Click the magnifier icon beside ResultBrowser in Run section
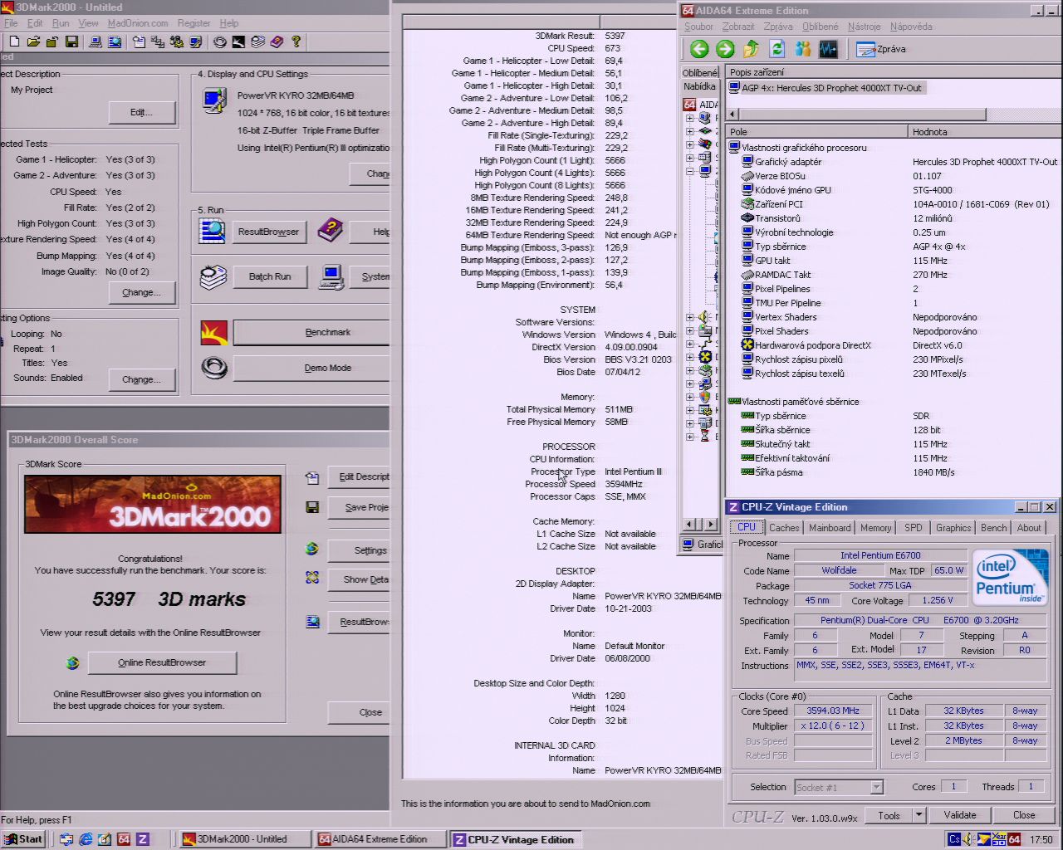This screenshot has height=850, width=1063. (x=213, y=231)
